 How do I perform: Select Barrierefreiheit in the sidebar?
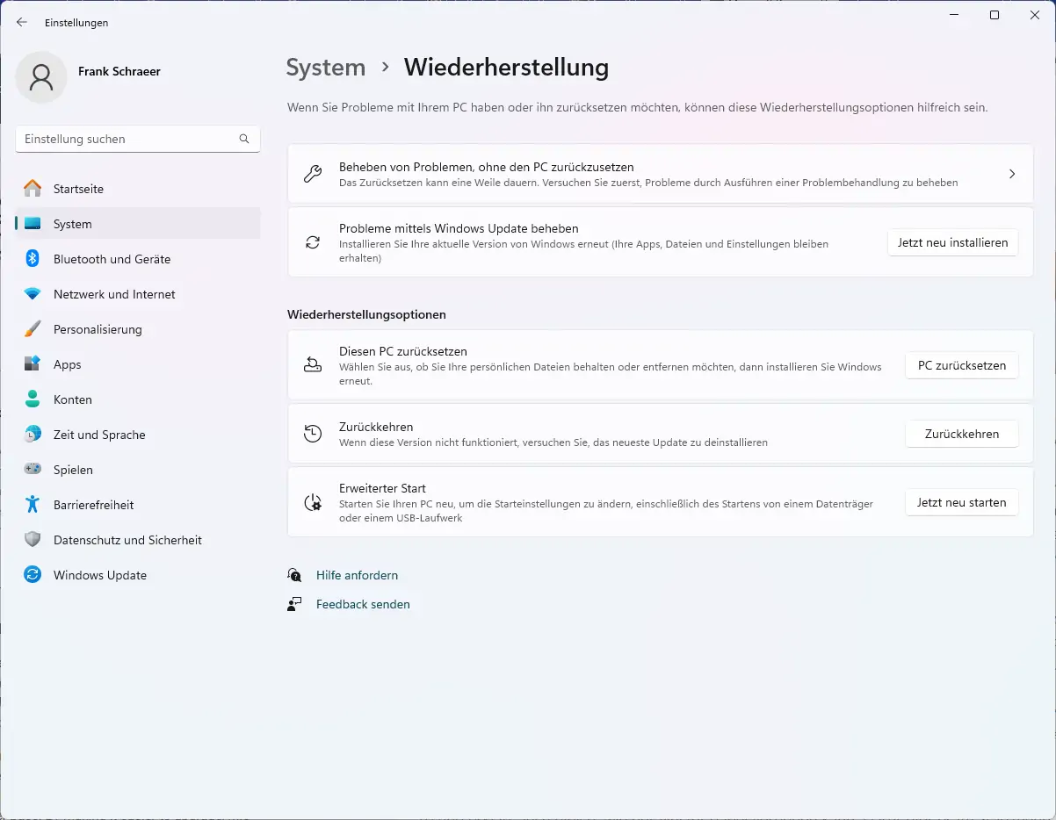coord(138,505)
